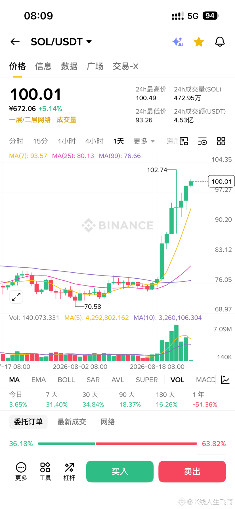235x509 pixels.
Task: Click the MA(25): 80.13 legend
Action: pos(73,156)
